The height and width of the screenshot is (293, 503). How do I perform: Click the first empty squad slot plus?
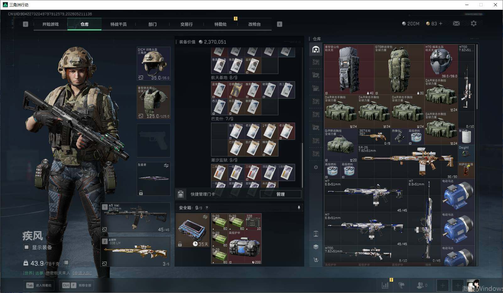point(442,285)
